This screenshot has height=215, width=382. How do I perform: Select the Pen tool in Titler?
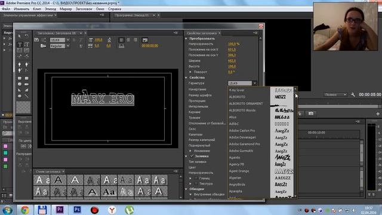click(20, 64)
